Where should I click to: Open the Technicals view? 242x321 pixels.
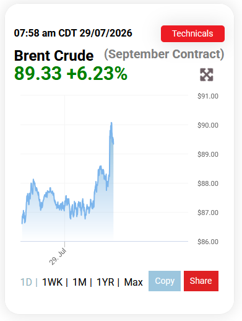click(192, 33)
